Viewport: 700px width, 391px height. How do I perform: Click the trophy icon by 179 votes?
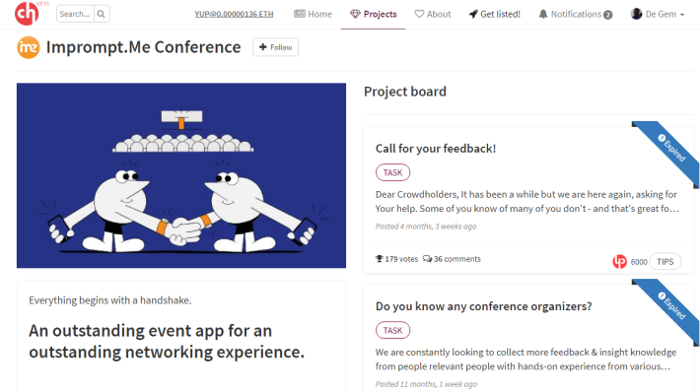pos(379,259)
